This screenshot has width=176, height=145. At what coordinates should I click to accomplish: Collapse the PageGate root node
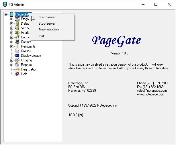(x=6, y=14)
